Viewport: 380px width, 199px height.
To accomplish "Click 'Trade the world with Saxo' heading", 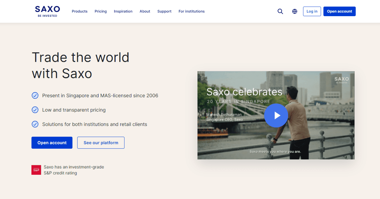I will (x=80, y=65).
